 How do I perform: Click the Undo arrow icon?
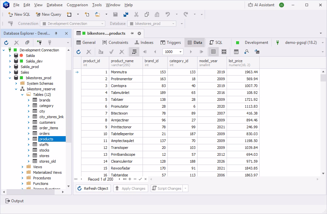(168, 14)
